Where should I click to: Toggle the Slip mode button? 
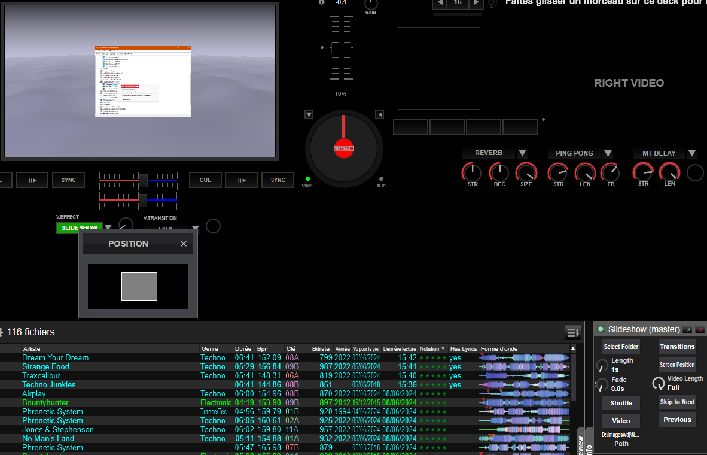[x=380, y=179]
